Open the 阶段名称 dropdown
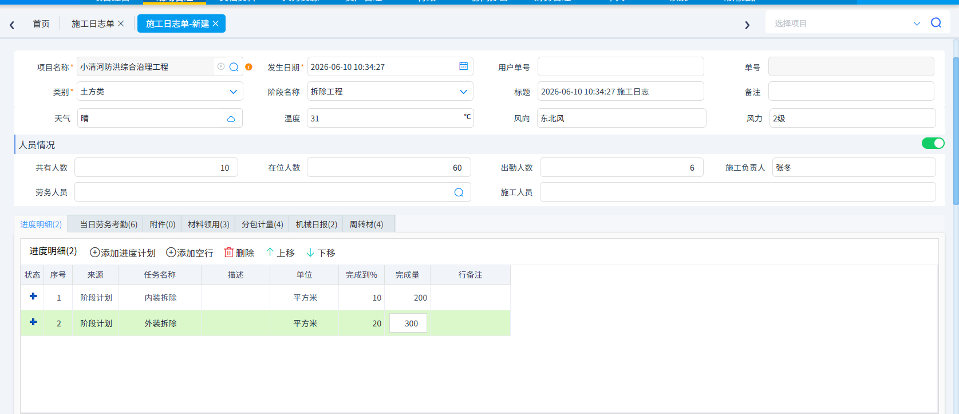This screenshot has width=959, height=414. pyautogui.click(x=463, y=92)
